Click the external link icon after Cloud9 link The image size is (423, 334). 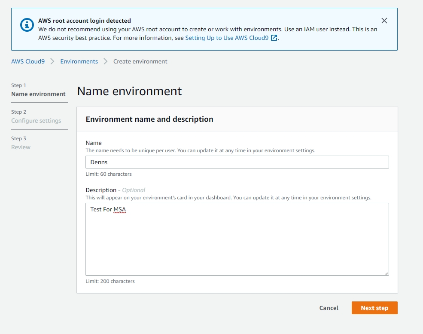tap(274, 38)
